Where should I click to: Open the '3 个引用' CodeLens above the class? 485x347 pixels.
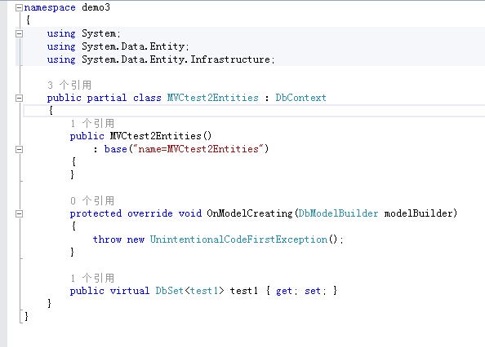tap(69, 85)
